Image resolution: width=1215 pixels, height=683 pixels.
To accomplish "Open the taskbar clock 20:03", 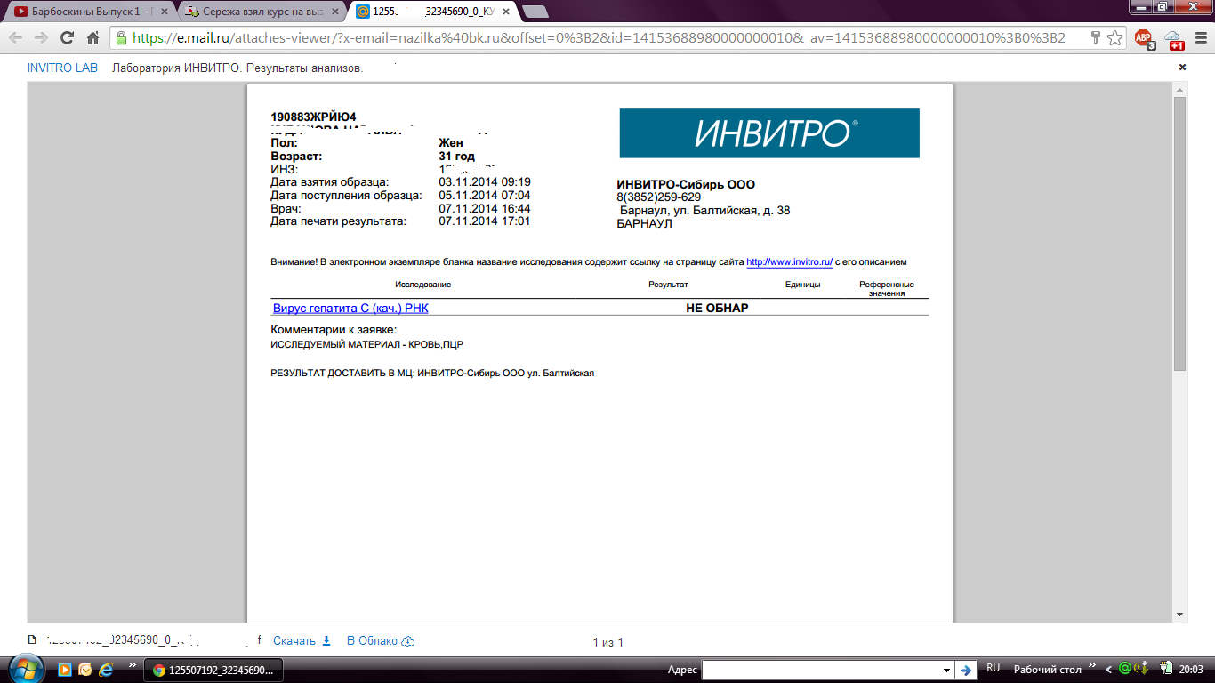I will pos(1191,669).
